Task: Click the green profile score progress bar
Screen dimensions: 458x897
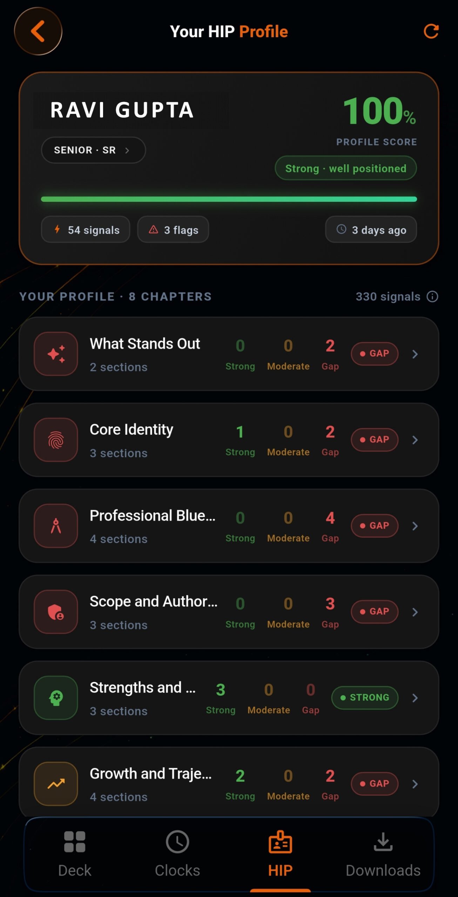Action: pyautogui.click(x=229, y=199)
